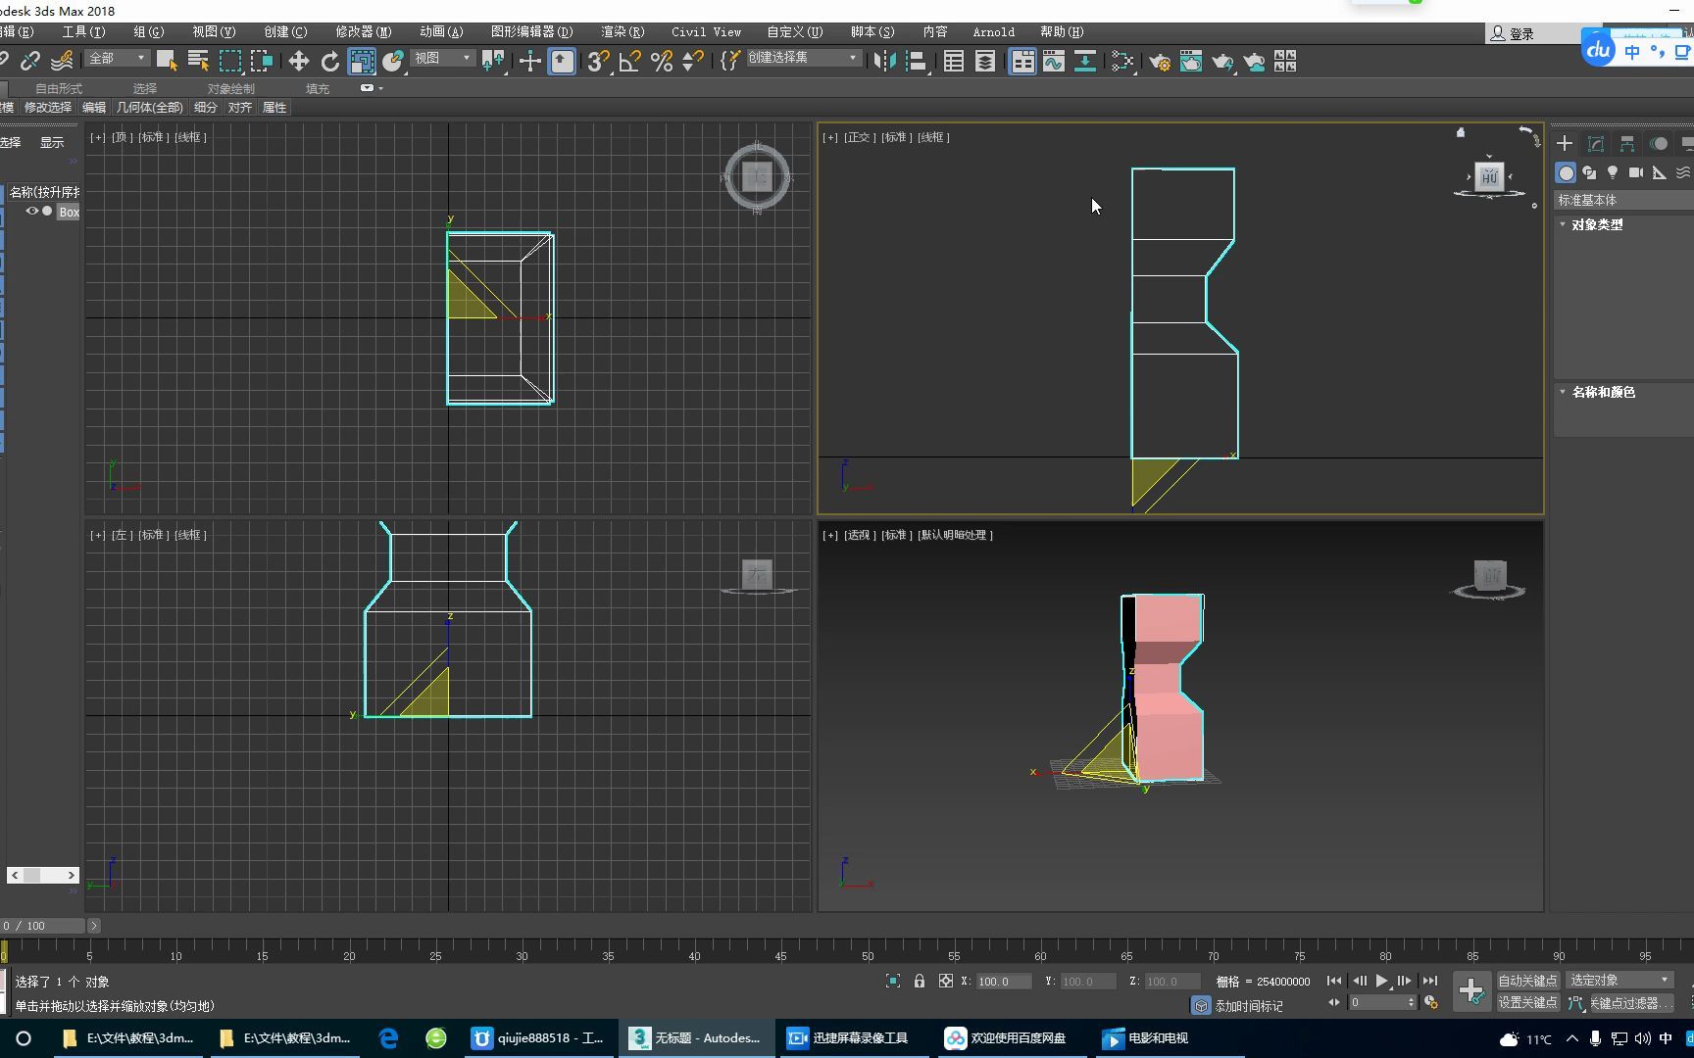Click the 自动关键点 button
This screenshot has width=1694, height=1058.
(x=1526, y=981)
